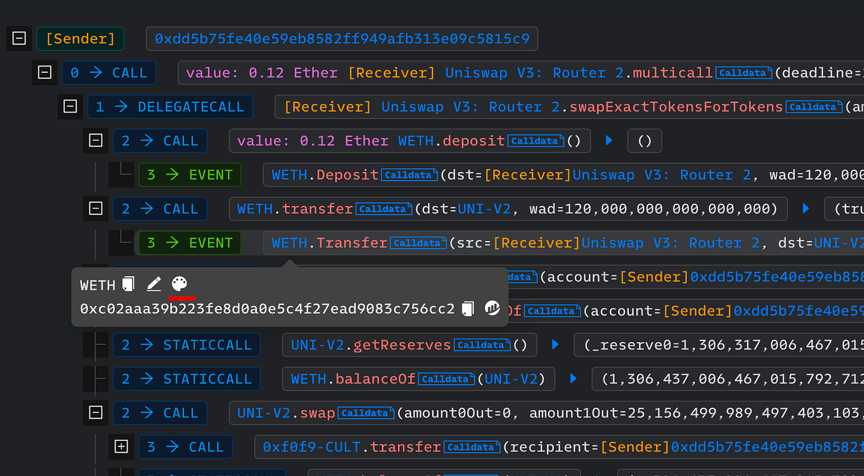
Task: Toggle output display for getReserves call
Action: [x=555, y=345]
